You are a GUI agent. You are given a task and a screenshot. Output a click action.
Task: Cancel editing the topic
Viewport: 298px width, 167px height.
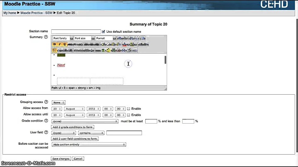pyautogui.click(x=78, y=159)
